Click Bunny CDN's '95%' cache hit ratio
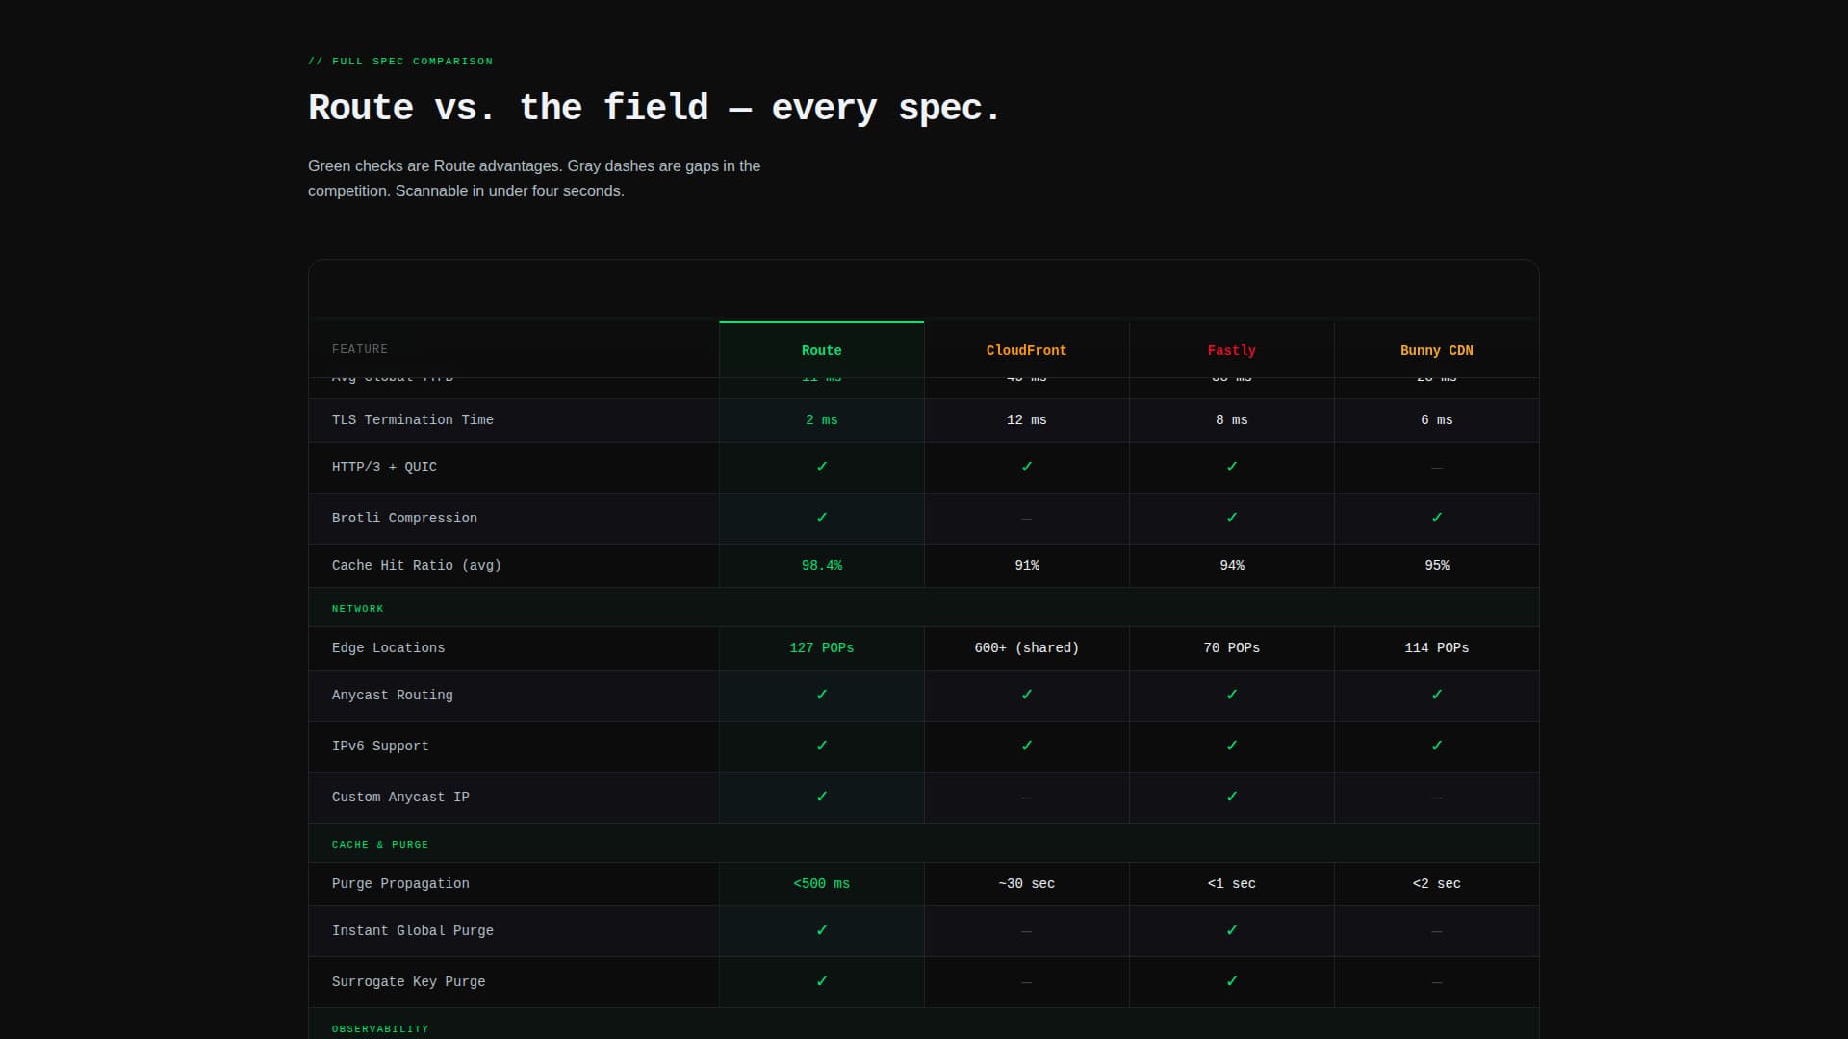 point(1436,566)
